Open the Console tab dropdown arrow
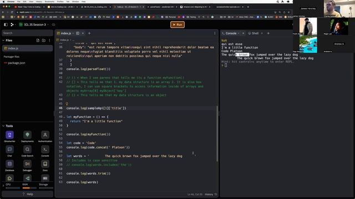The image size is (355, 199). (239, 33)
